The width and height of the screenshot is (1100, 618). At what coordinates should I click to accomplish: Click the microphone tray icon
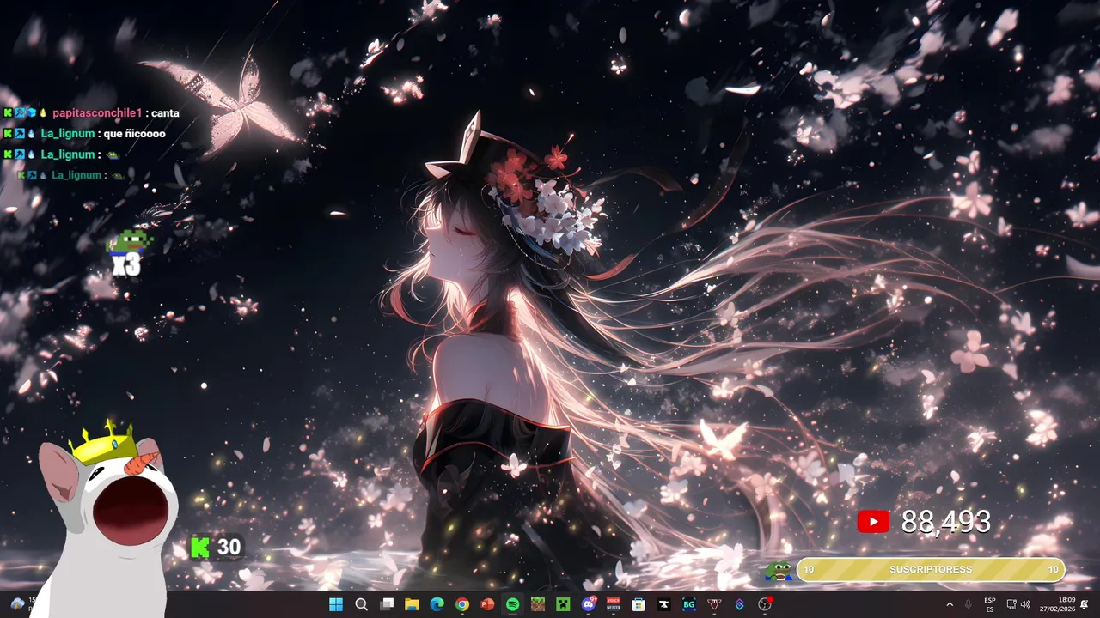tap(969, 604)
